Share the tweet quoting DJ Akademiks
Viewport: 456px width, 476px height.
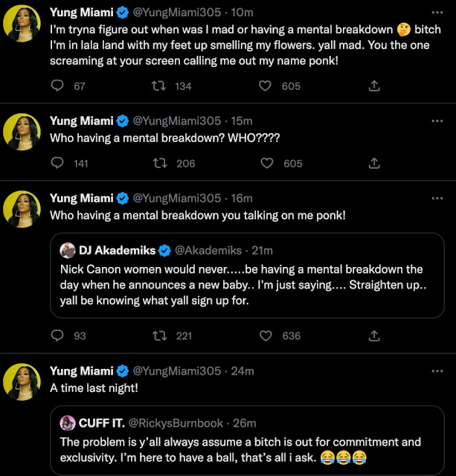tap(373, 336)
